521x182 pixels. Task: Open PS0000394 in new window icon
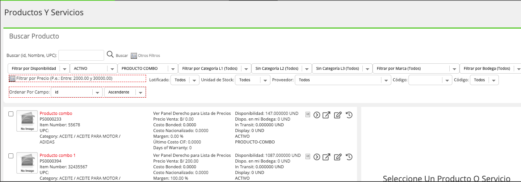[x=326, y=157]
